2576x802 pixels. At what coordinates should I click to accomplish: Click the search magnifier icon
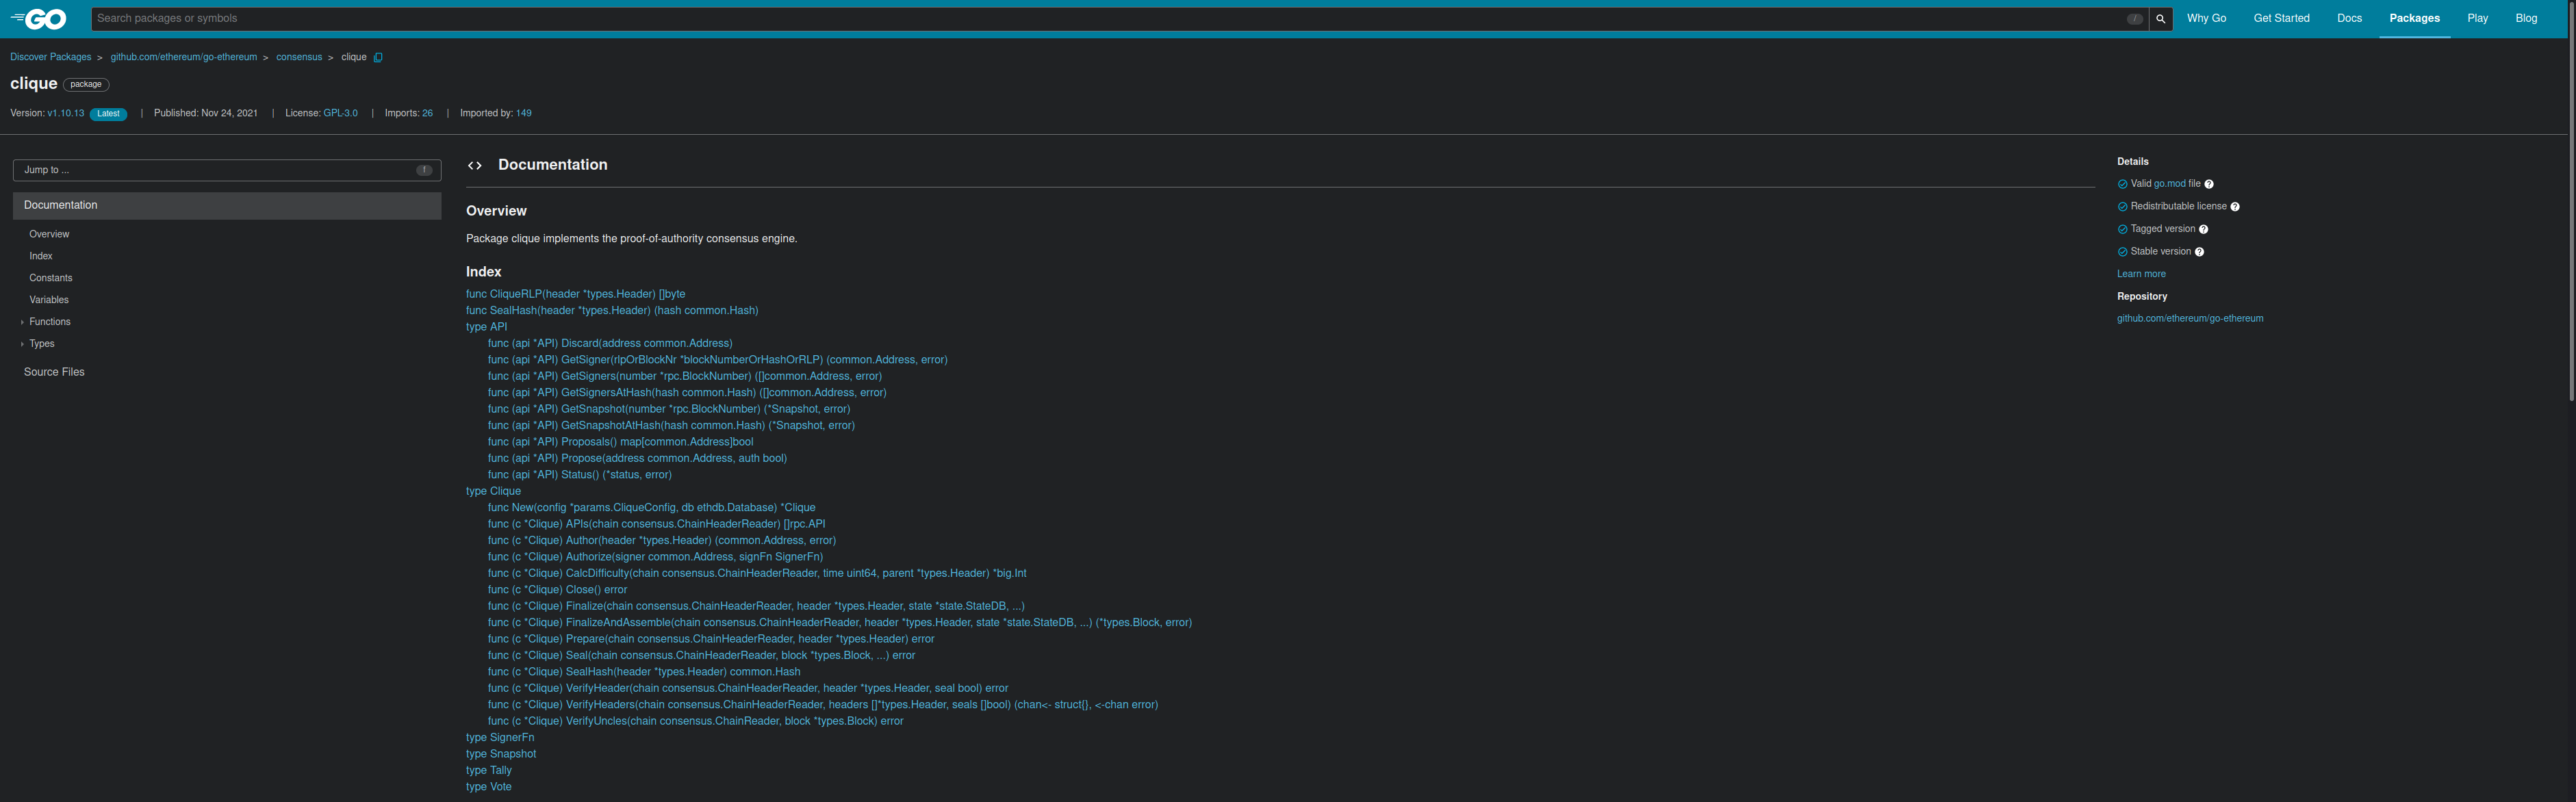[2160, 19]
